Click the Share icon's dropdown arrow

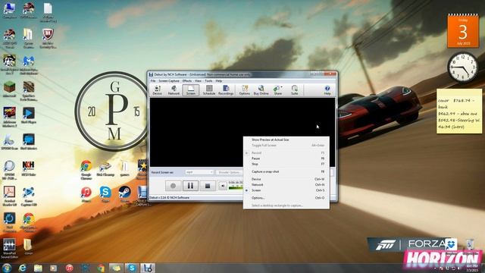click(281, 87)
